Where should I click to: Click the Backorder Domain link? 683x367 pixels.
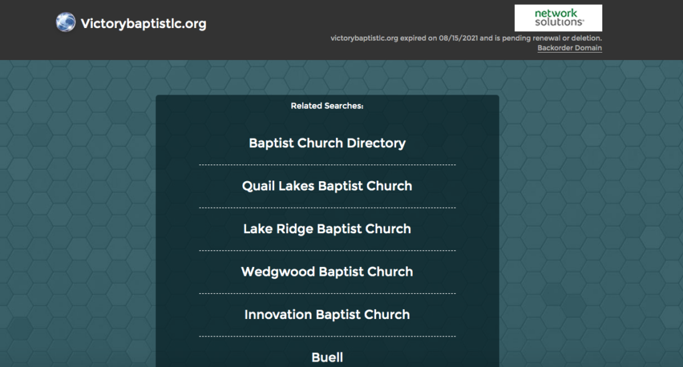pos(570,48)
